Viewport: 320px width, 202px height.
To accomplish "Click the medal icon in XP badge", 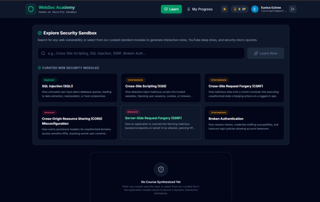I will (235, 9).
